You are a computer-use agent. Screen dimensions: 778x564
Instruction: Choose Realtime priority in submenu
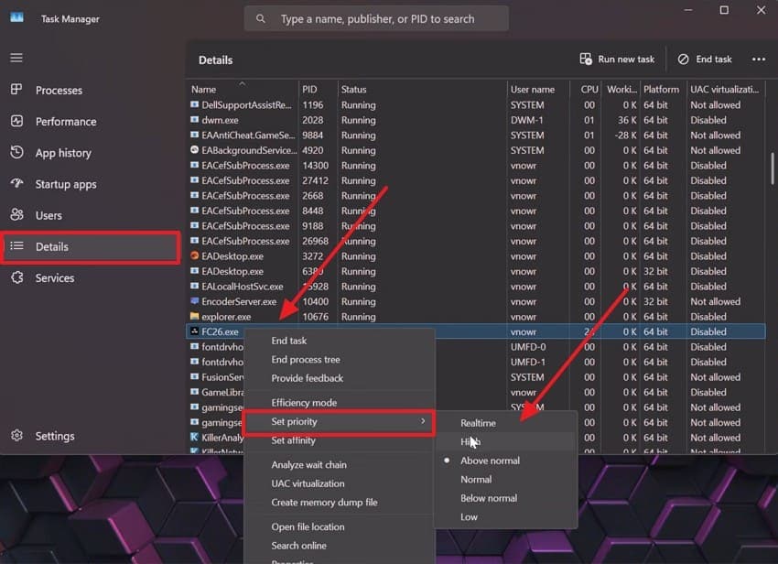(x=478, y=423)
